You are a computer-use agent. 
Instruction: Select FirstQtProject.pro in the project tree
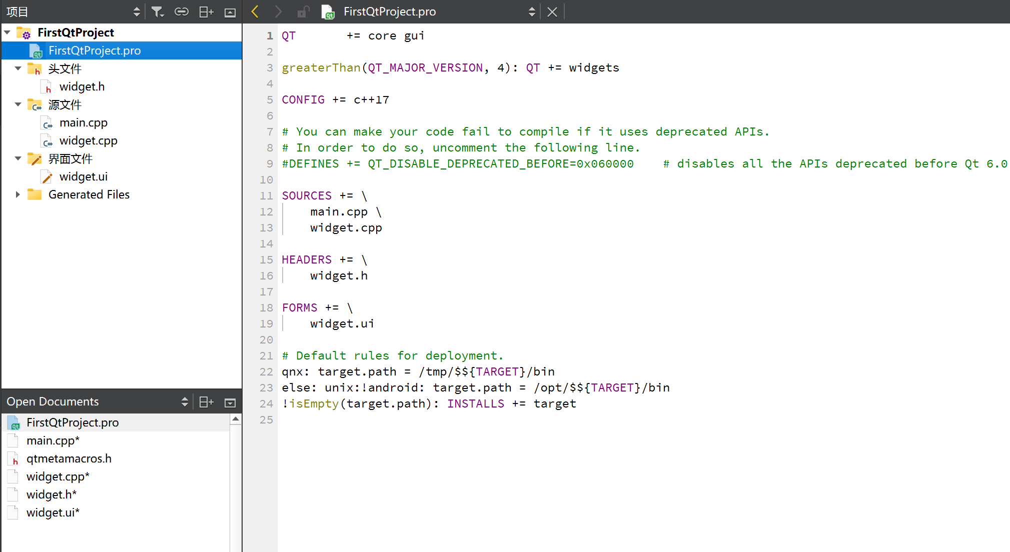tap(122, 50)
